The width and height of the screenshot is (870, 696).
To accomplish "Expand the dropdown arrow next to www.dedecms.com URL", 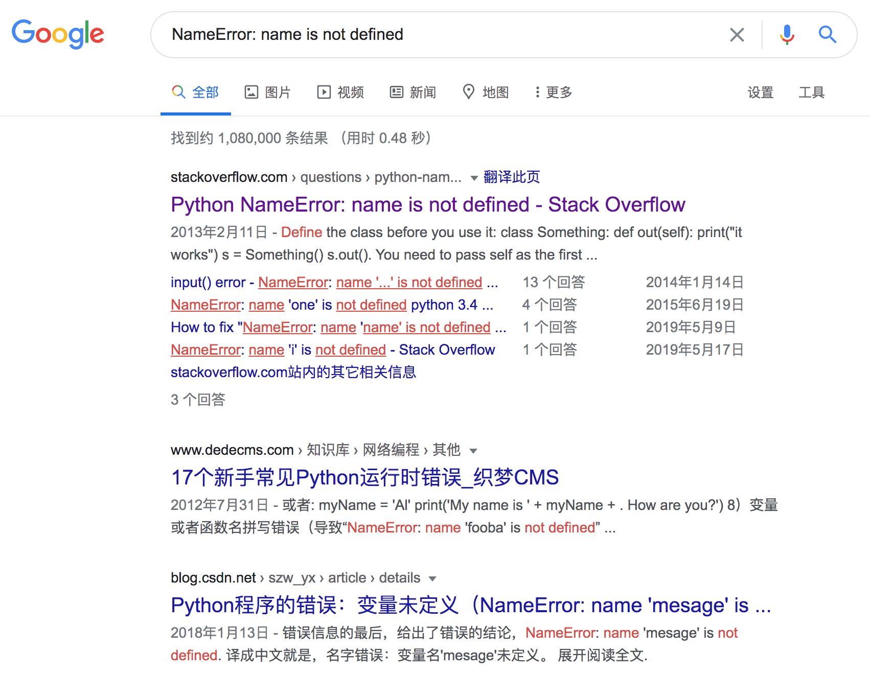I will pyautogui.click(x=473, y=451).
